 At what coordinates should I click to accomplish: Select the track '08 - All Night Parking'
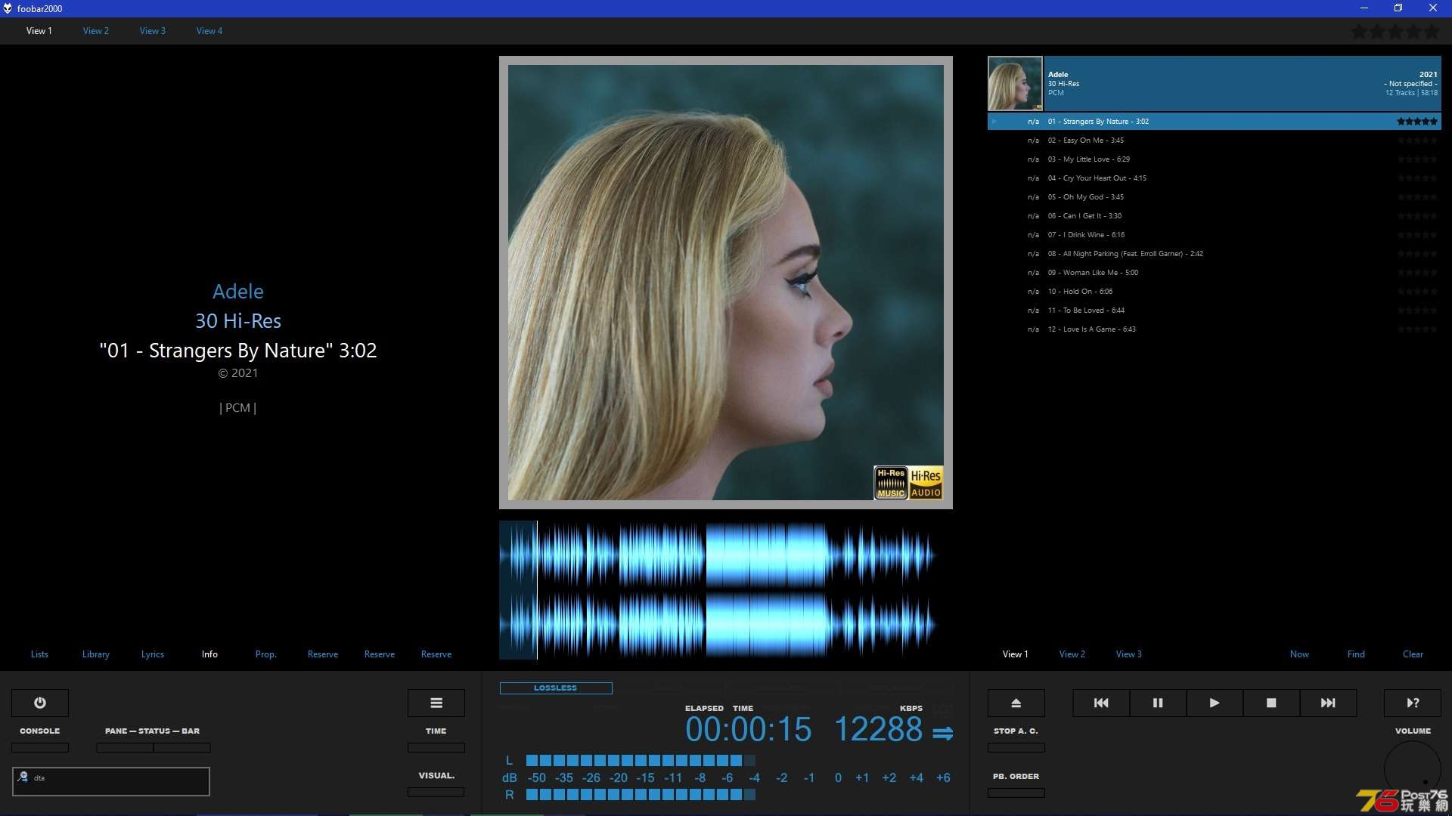(x=1214, y=253)
